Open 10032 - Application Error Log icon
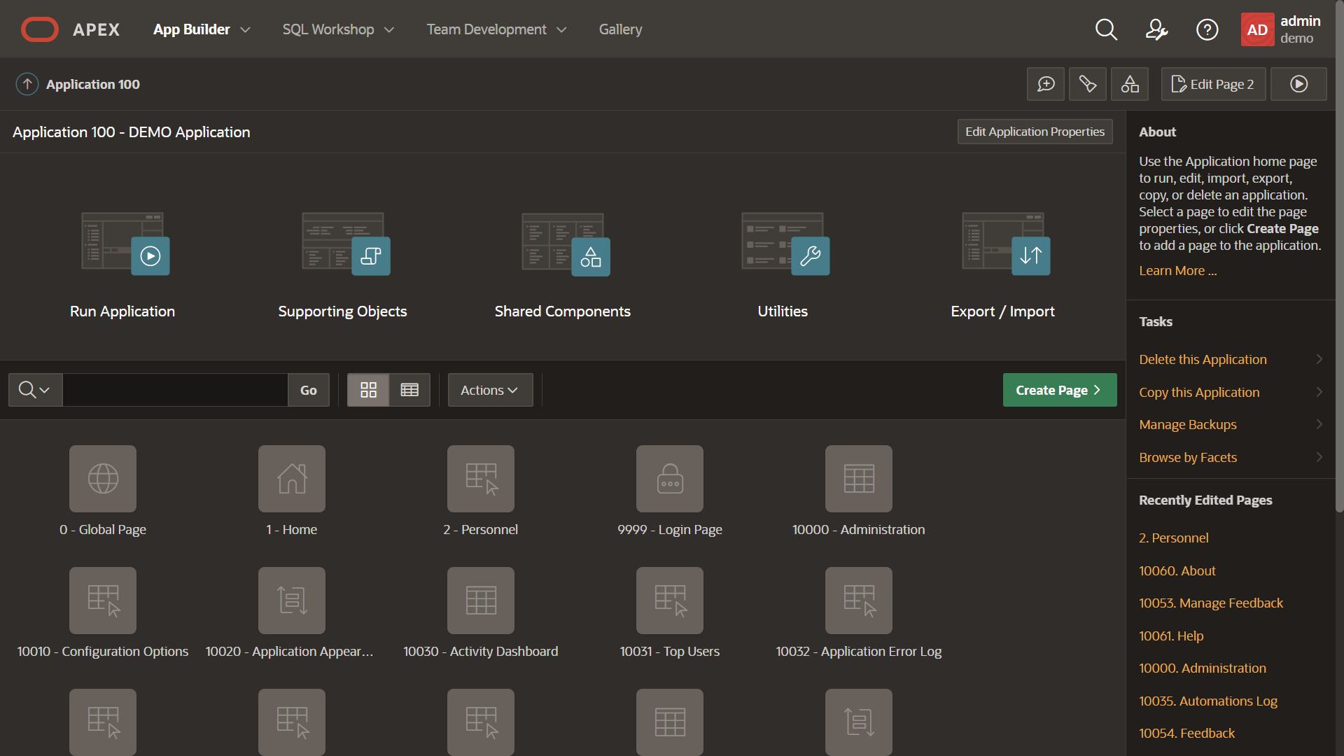This screenshot has height=756, width=1344. coord(859,601)
